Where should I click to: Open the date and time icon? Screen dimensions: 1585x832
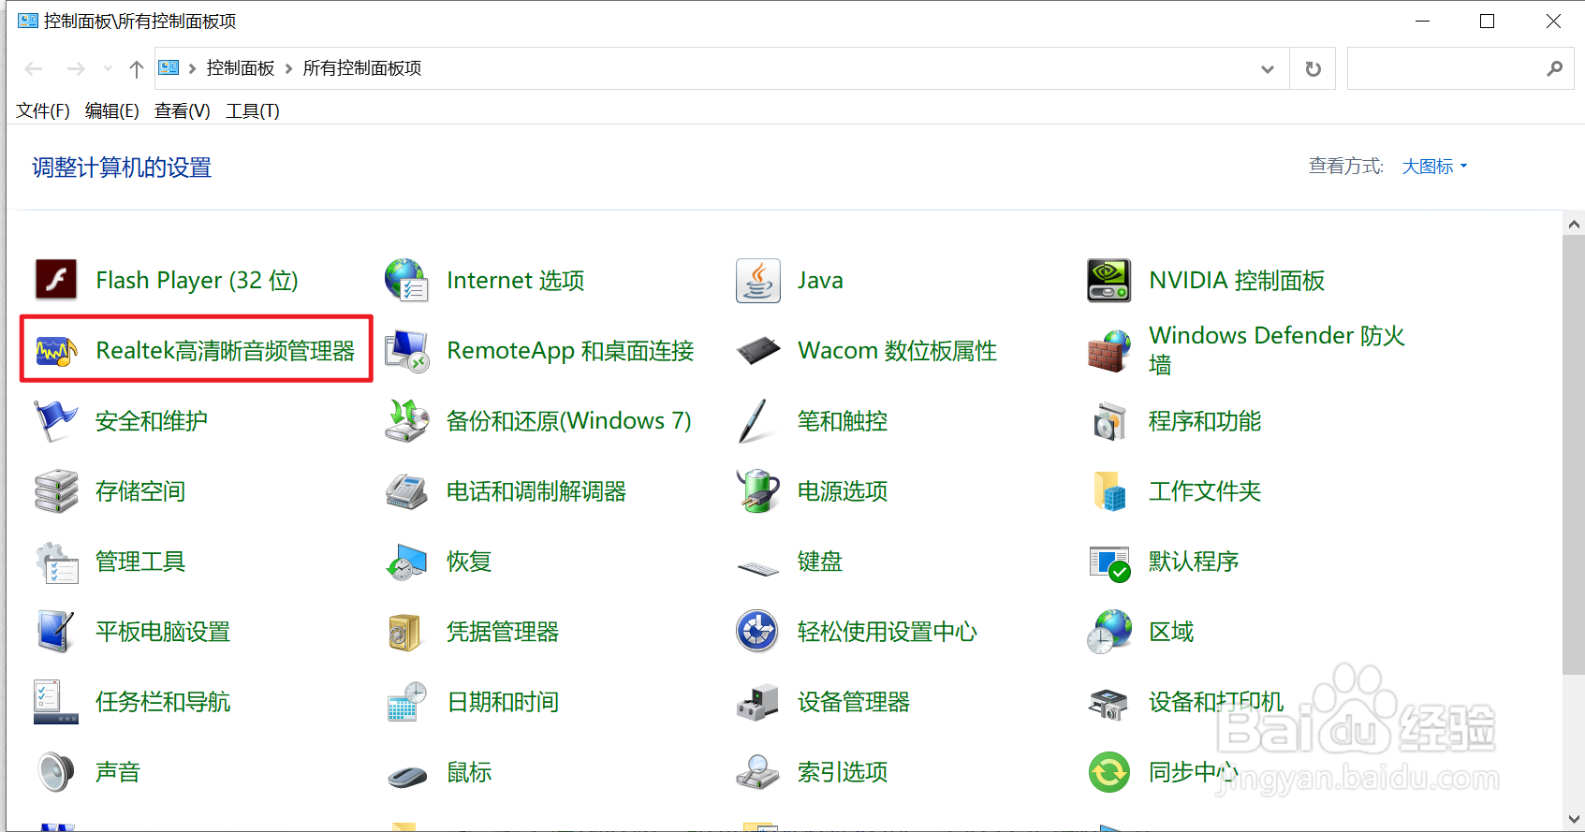coord(407,702)
